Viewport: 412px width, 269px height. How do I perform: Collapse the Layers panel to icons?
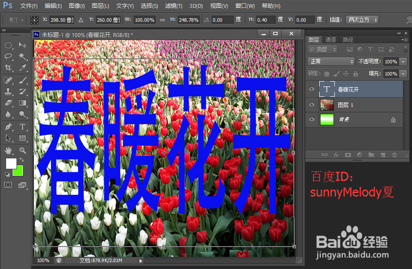[399, 33]
